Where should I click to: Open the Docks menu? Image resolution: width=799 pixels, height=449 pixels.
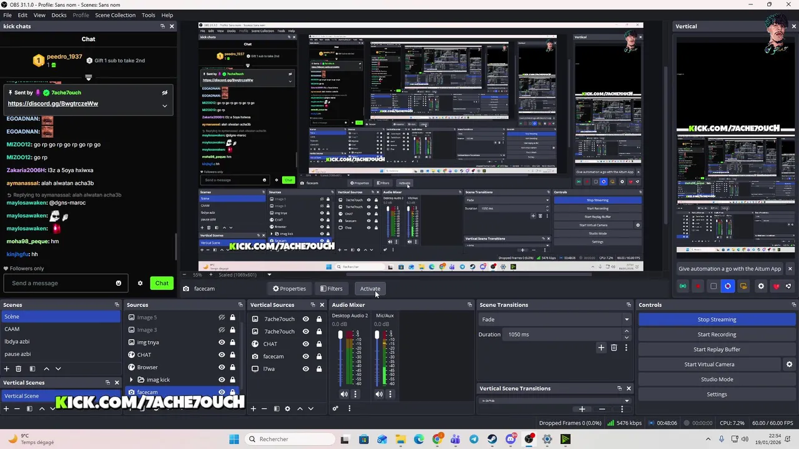[59, 15]
